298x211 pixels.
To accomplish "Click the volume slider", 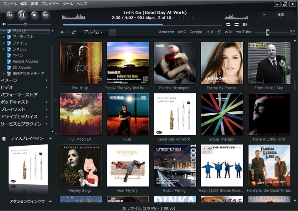I will click(x=29, y=25).
